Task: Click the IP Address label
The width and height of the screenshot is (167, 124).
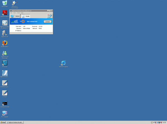Action: 18,31
